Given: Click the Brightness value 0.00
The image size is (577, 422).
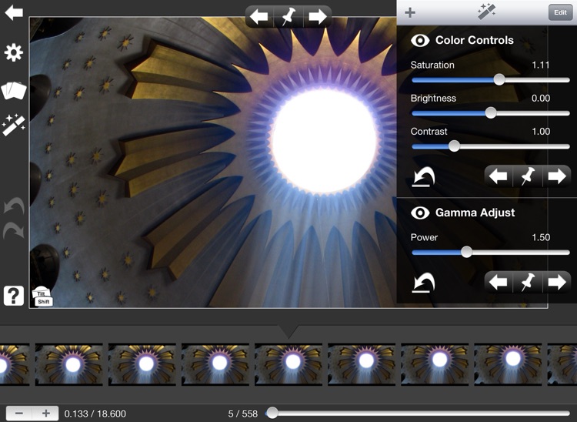Looking at the screenshot, I should (541, 99).
